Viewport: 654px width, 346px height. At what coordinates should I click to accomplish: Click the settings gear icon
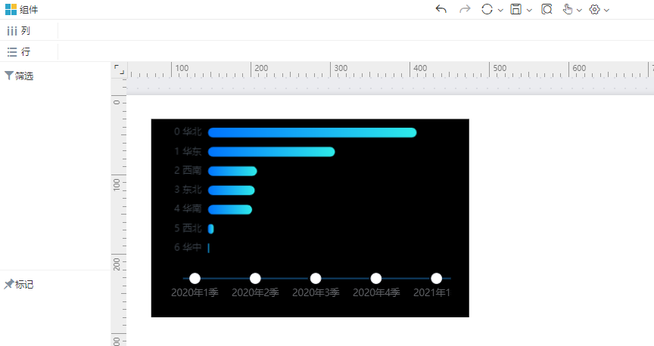595,10
